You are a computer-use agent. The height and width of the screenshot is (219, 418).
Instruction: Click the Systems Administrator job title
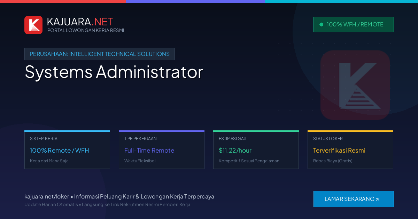click(114, 72)
